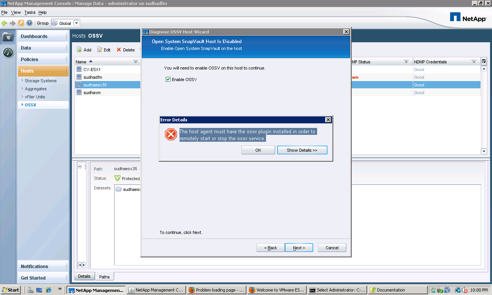This screenshot has height=295, width=492.
Task: Open the File menu
Action: (4, 13)
